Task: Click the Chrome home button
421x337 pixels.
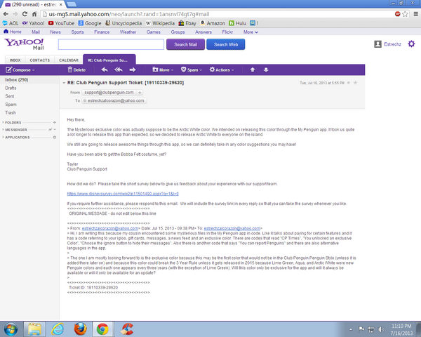Action: (34, 14)
